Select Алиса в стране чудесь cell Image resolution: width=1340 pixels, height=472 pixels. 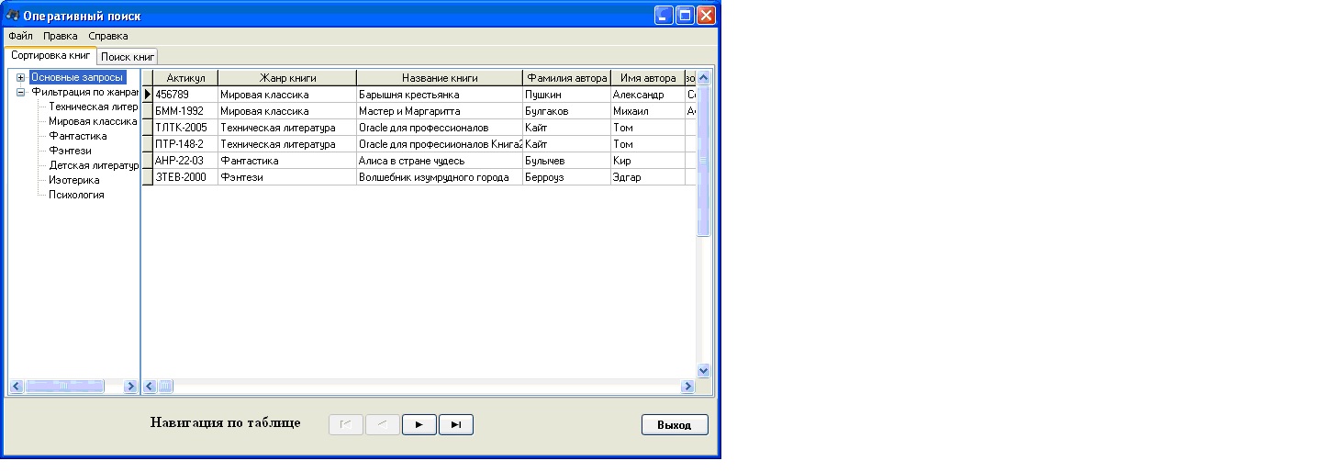coord(440,161)
